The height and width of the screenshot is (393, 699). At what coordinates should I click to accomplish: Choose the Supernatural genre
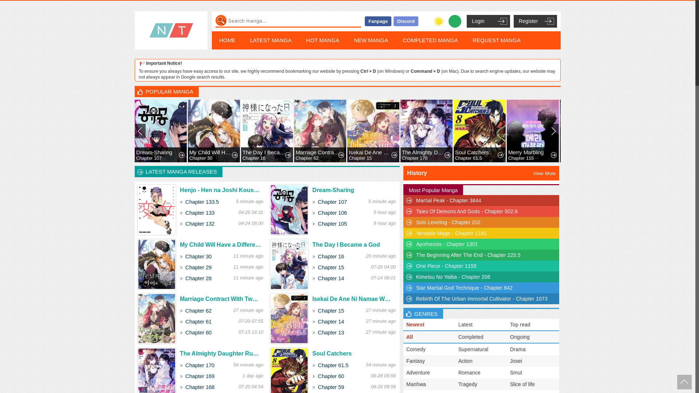click(473, 349)
